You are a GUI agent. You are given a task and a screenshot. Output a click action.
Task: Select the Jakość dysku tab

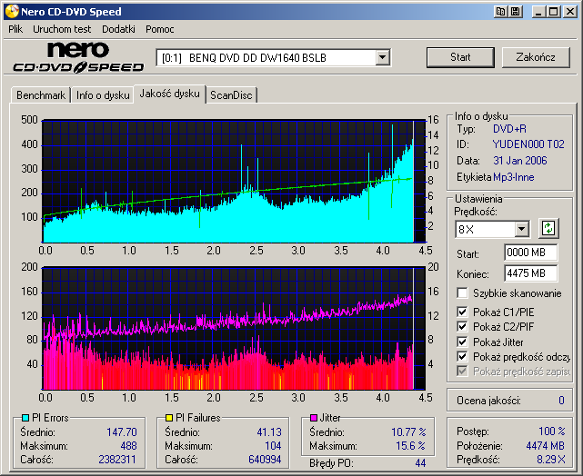click(x=169, y=94)
